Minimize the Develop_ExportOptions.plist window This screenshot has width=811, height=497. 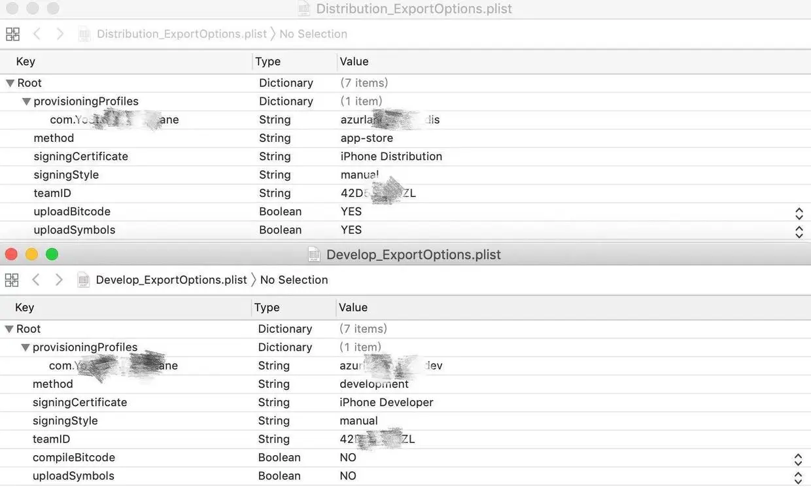[x=31, y=254]
